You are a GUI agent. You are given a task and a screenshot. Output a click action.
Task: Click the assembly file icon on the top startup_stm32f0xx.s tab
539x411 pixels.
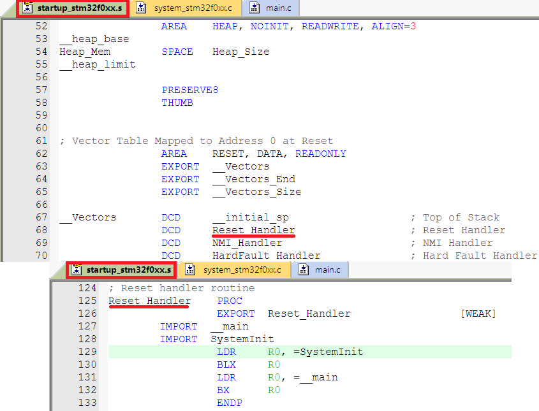click(26, 8)
